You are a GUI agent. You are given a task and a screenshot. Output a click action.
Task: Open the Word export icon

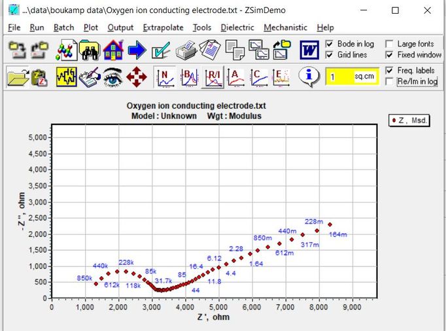[x=309, y=50]
